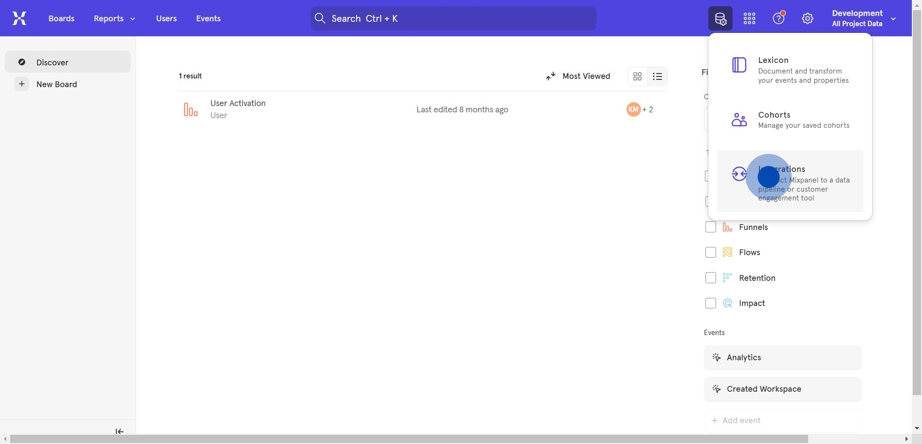Image resolution: width=922 pixels, height=444 pixels.
Task: Click the New Board button
Action: [x=56, y=84]
